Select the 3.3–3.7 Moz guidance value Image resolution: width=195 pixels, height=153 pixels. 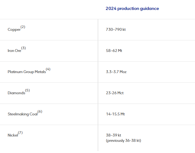116,72
